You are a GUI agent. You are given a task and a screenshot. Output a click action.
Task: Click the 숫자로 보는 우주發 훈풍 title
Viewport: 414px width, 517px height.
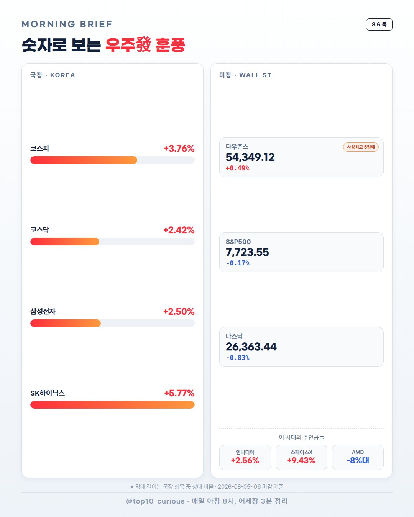click(x=103, y=45)
